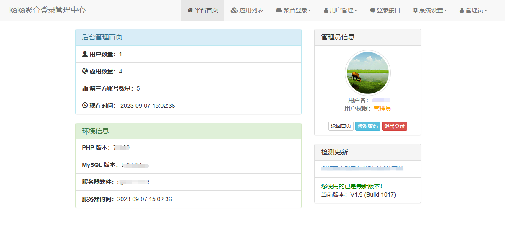Click the 当前版本：V1.9 (Build 1017) text
The height and width of the screenshot is (231, 505).
coord(358,195)
